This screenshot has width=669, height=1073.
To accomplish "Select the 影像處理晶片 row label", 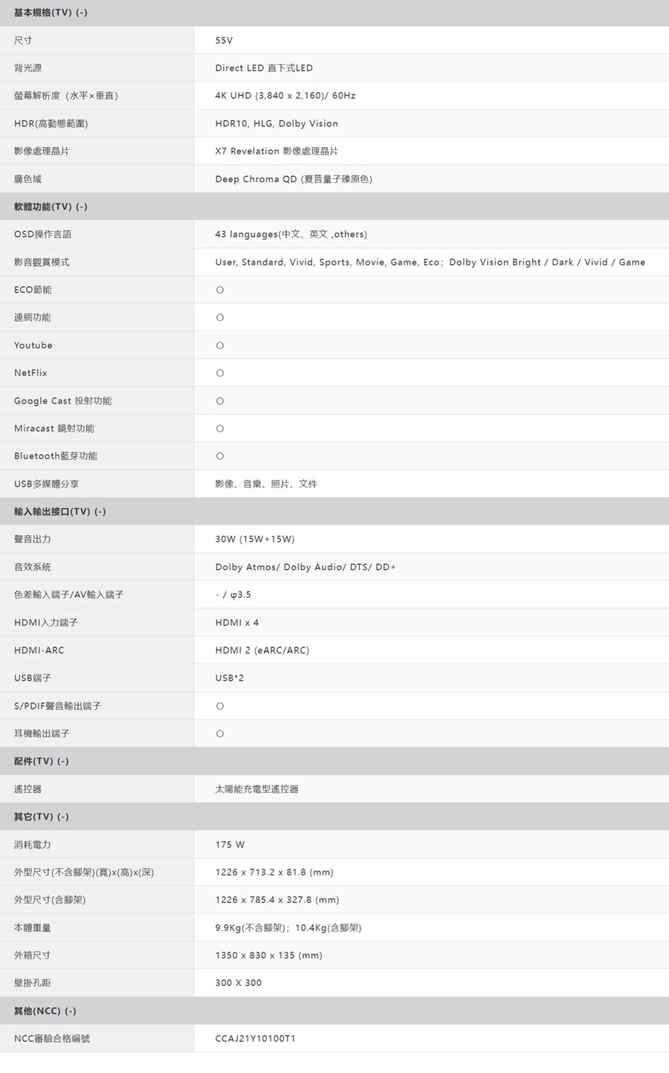I will [x=42, y=151].
